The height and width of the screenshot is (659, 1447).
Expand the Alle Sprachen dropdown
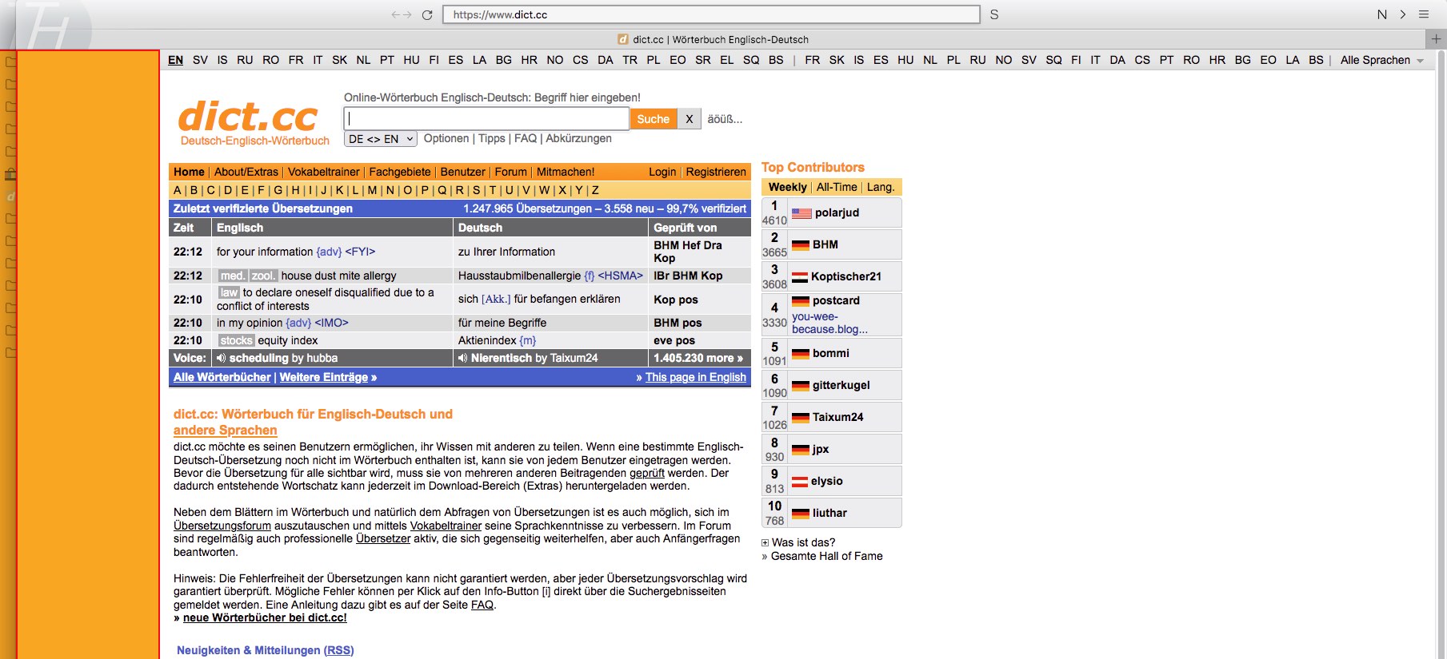(1381, 60)
